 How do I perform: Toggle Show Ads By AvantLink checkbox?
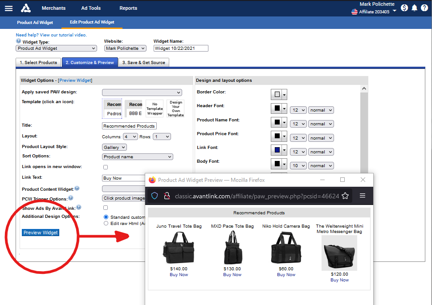tap(106, 208)
